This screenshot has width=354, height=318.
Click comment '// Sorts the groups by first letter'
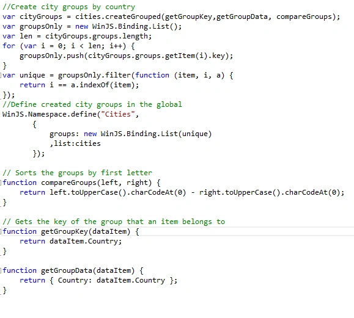tap(77, 173)
